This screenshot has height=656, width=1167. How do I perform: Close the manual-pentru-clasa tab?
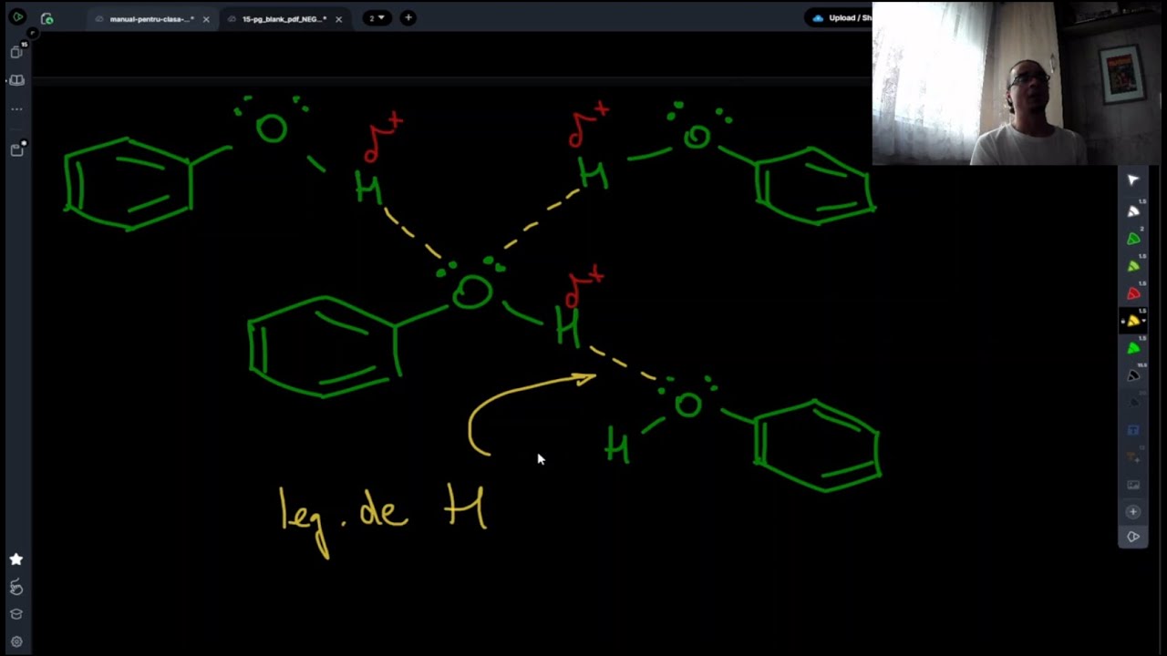coord(206,18)
